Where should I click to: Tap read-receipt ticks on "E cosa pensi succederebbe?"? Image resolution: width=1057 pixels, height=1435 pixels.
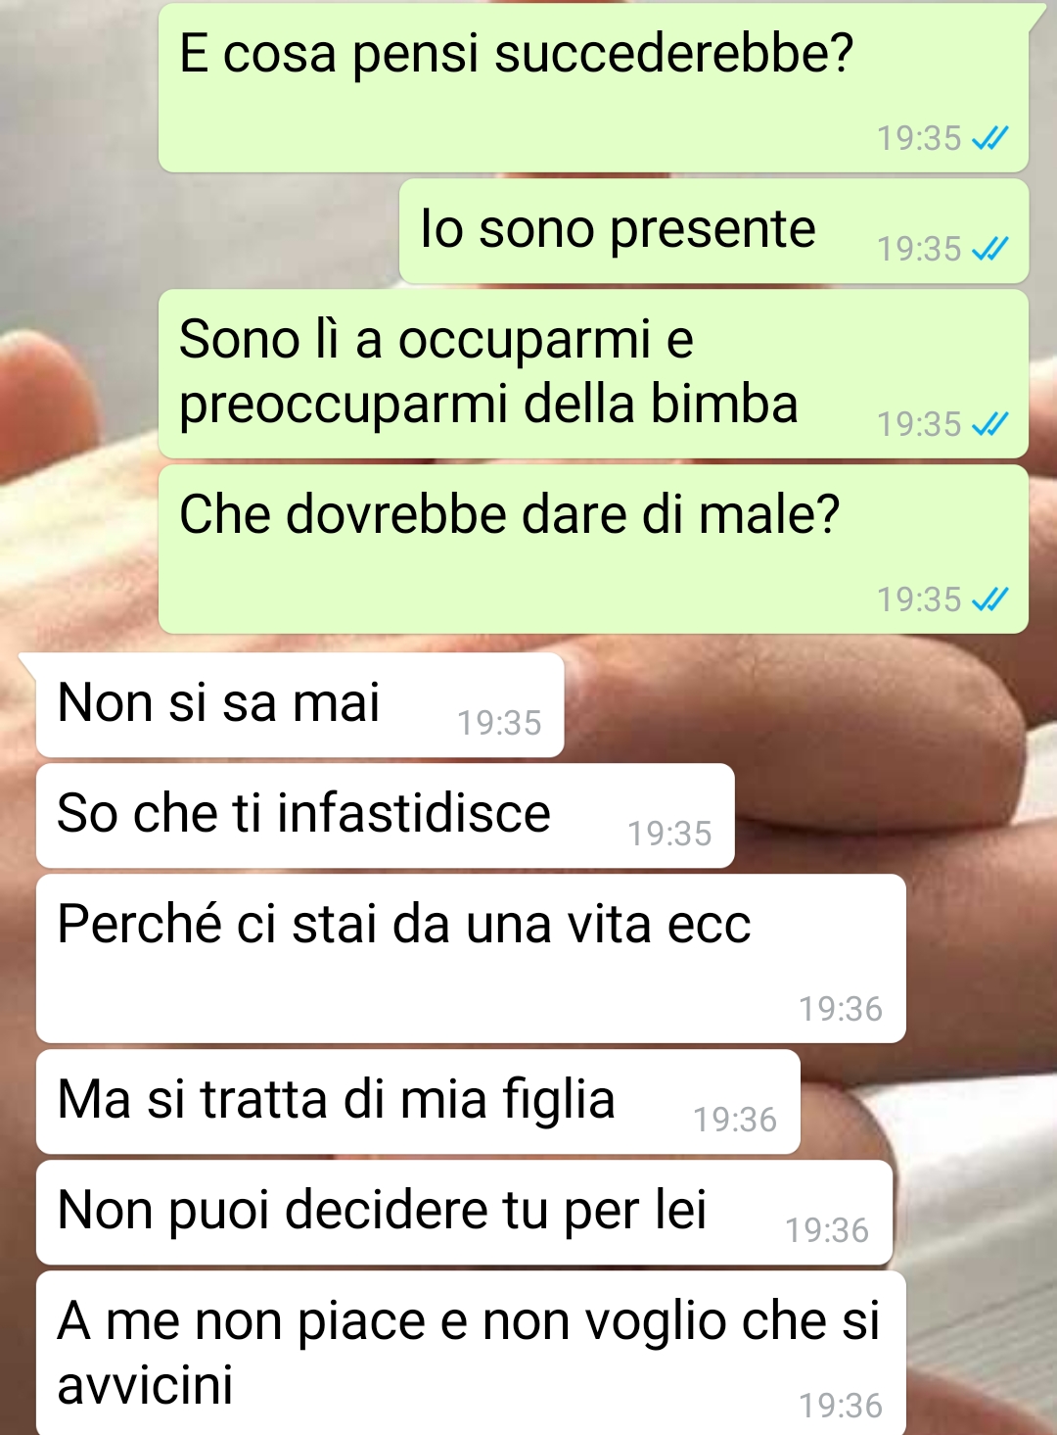[989, 139]
